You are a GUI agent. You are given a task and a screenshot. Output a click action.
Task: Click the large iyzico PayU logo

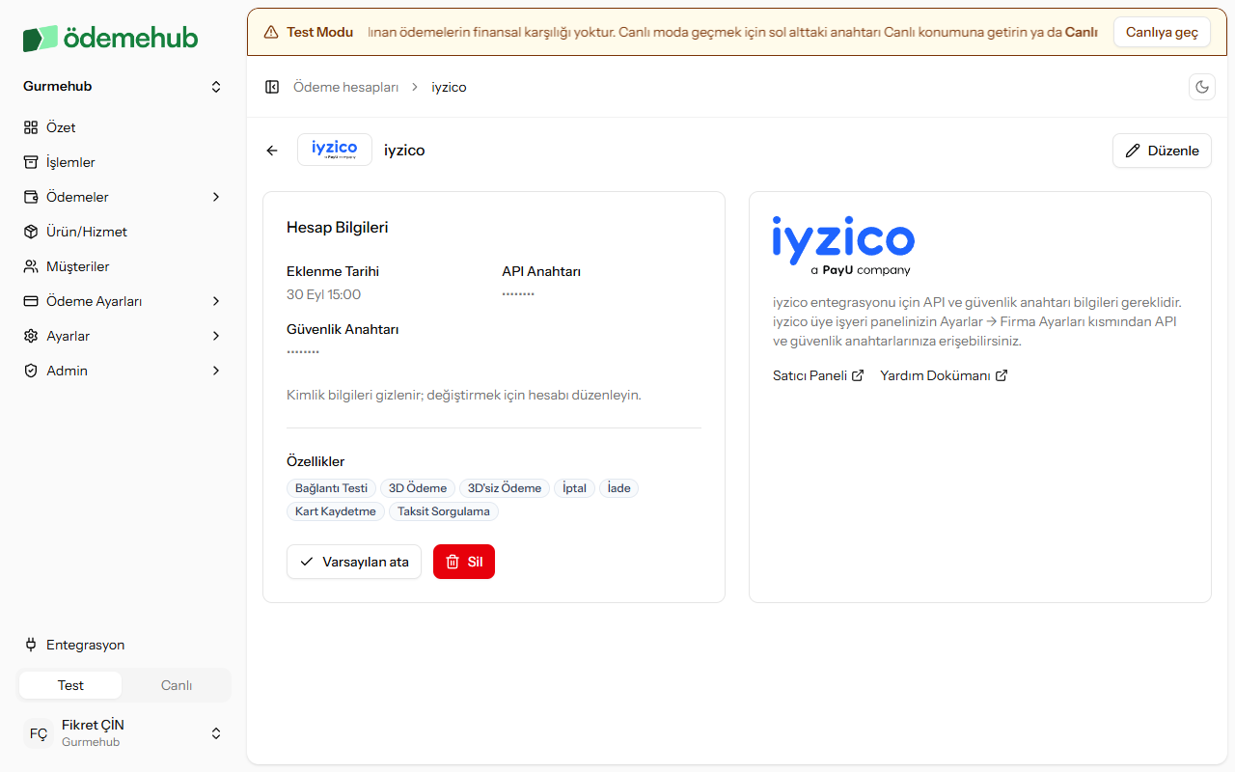click(843, 246)
